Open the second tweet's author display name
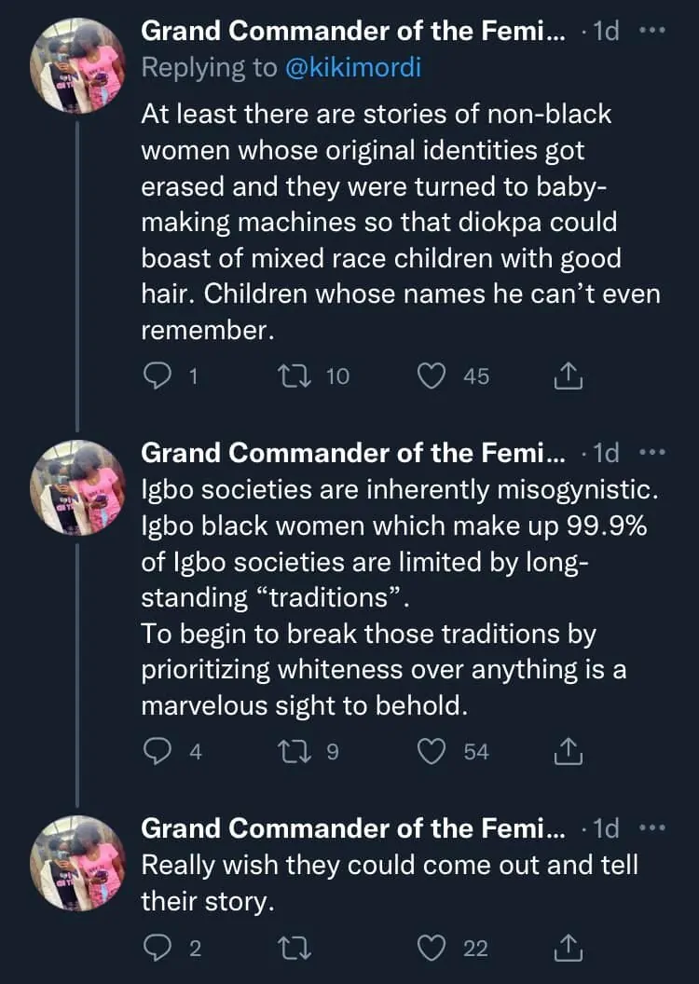699x984 pixels. (x=352, y=454)
